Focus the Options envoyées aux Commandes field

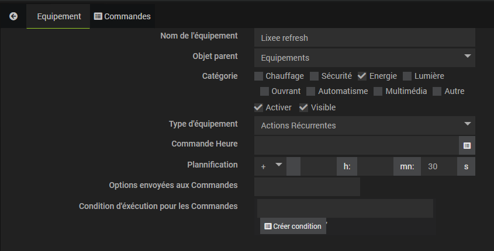pos(307,187)
